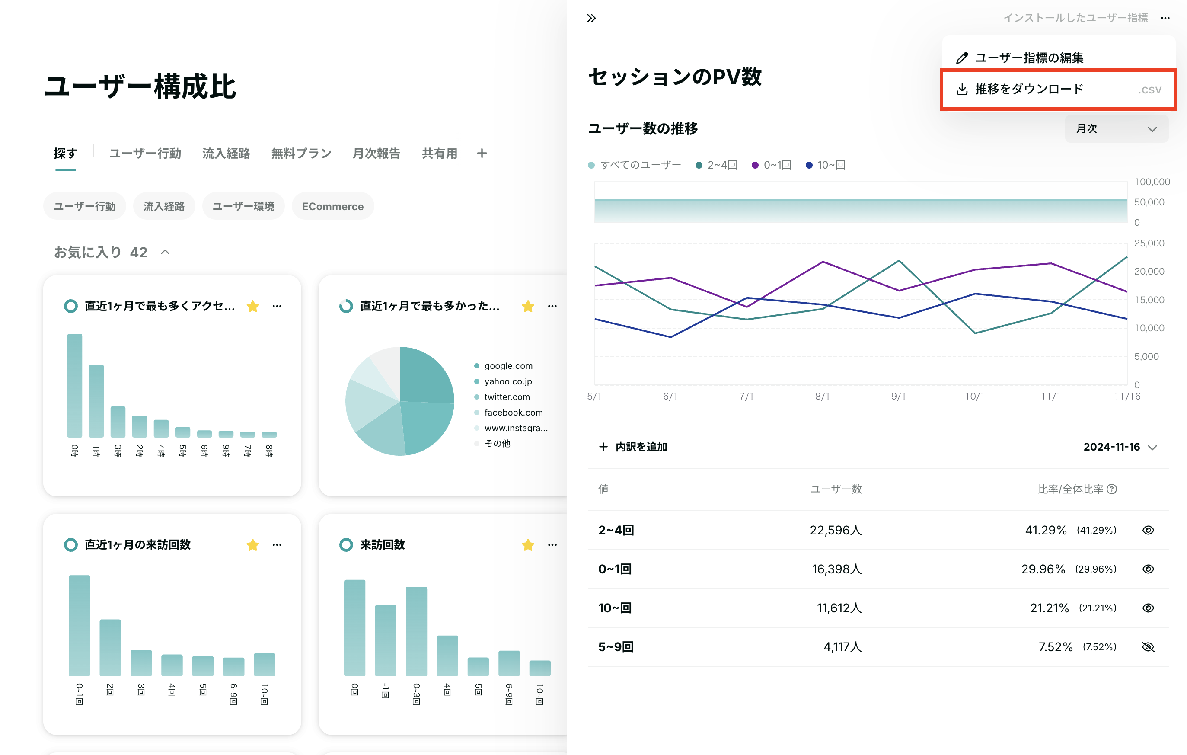This screenshot has width=1187, height=755.
Task: Click download icon in 推移をダウンロード row
Action: [962, 89]
